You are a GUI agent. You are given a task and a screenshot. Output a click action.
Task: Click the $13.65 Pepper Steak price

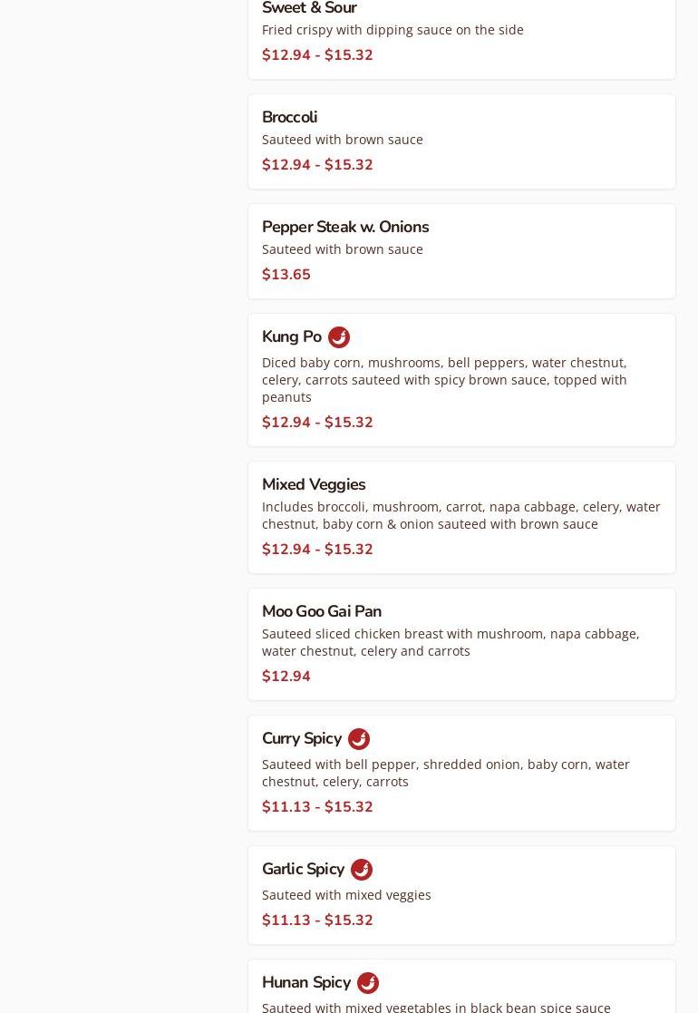286,274
